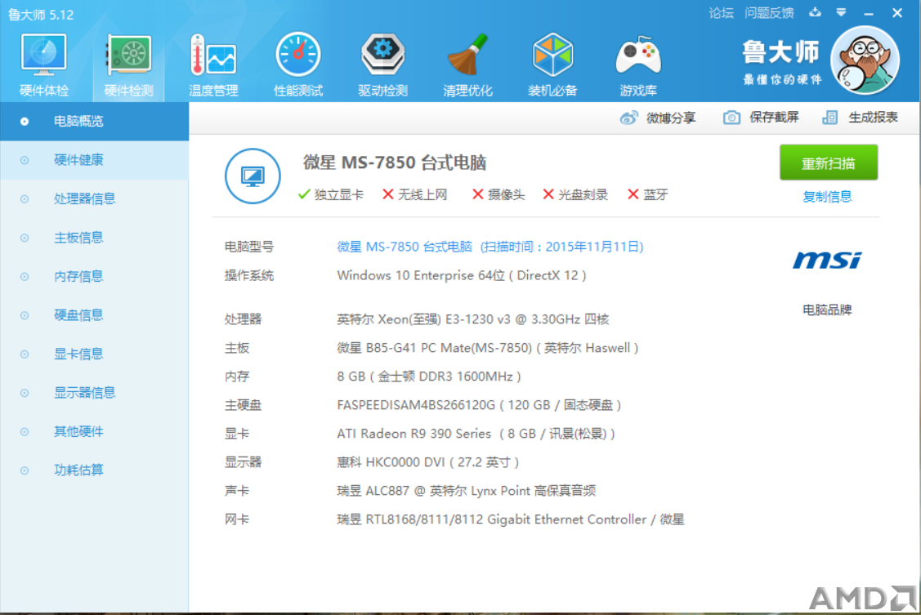Click 瑞昱 RTL8168 Gigabit Ethernet text
The width and height of the screenshot is (921, 615).
click(x=511, y=519)
